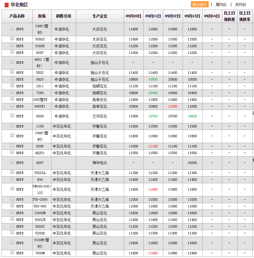
Task: Click green price 10600 in 8008 row
Action: [x=192, y=116]
